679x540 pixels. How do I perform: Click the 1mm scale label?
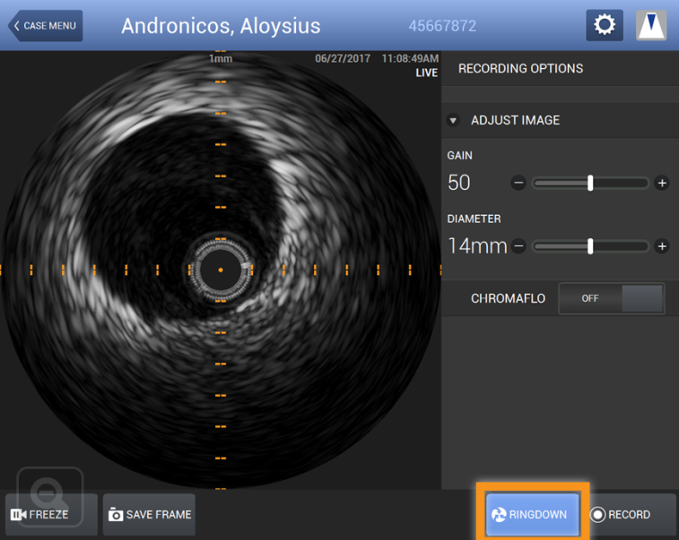[x=221, y=58]
